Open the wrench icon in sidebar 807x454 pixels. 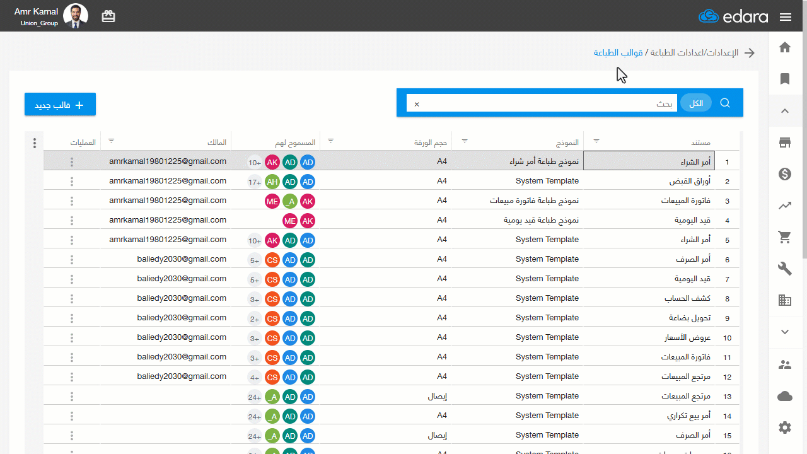785,269
